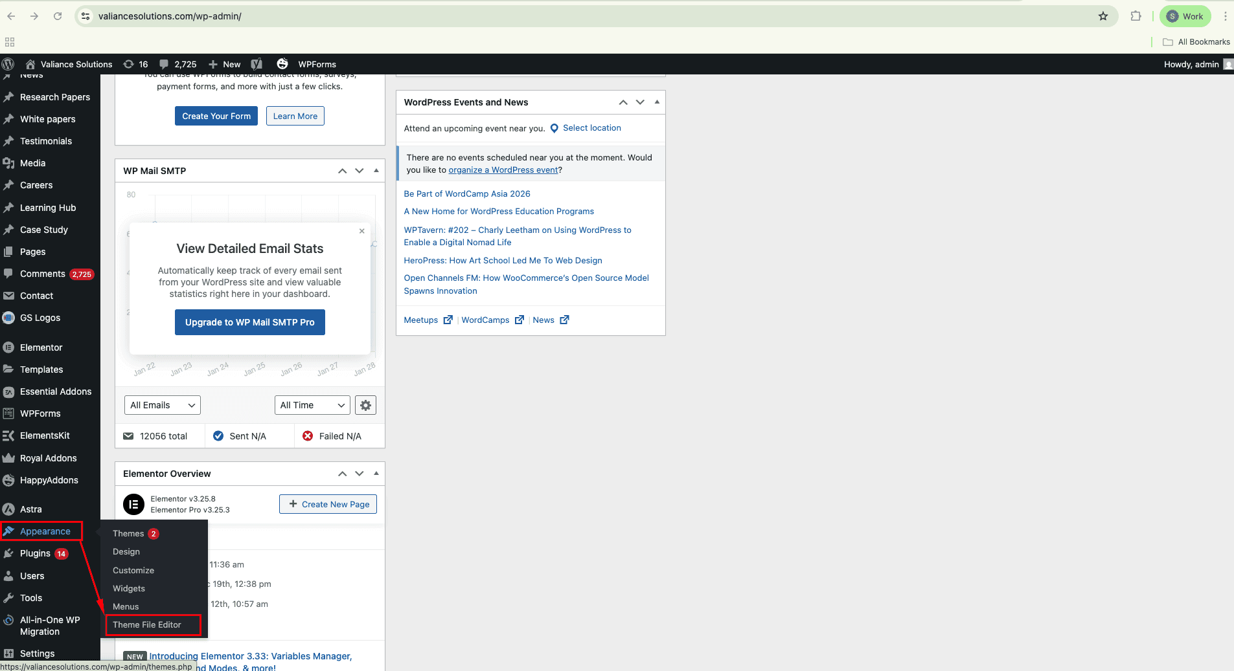Click the browser address bar URL
The width and height of the screenshot is (1234, 671).
(170, 16)
